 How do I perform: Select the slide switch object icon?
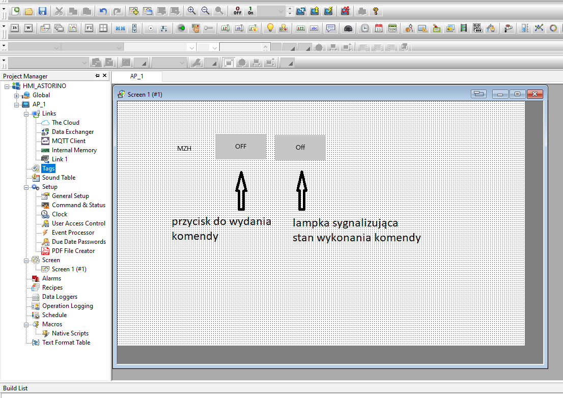pyautogui.click(x=209, y=28)
